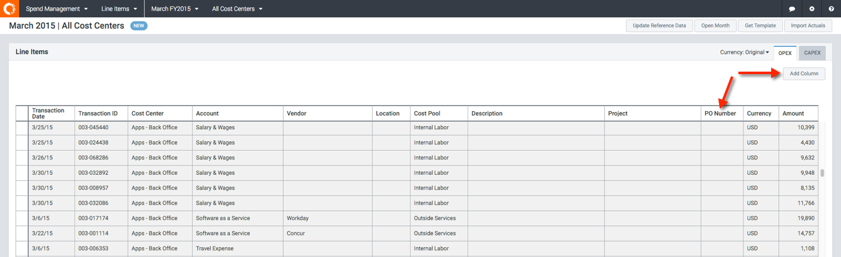Expand the Spend Management dropdown
This screenshot has height=257, width=841.
click(56, 9)
